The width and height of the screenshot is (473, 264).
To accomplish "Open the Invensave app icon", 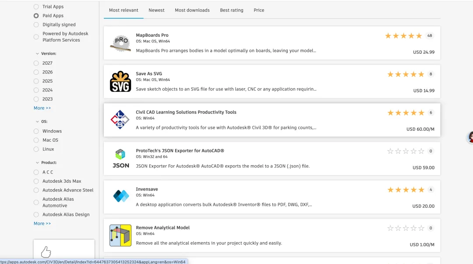I will pyautogui.click(x=121, y=196).
